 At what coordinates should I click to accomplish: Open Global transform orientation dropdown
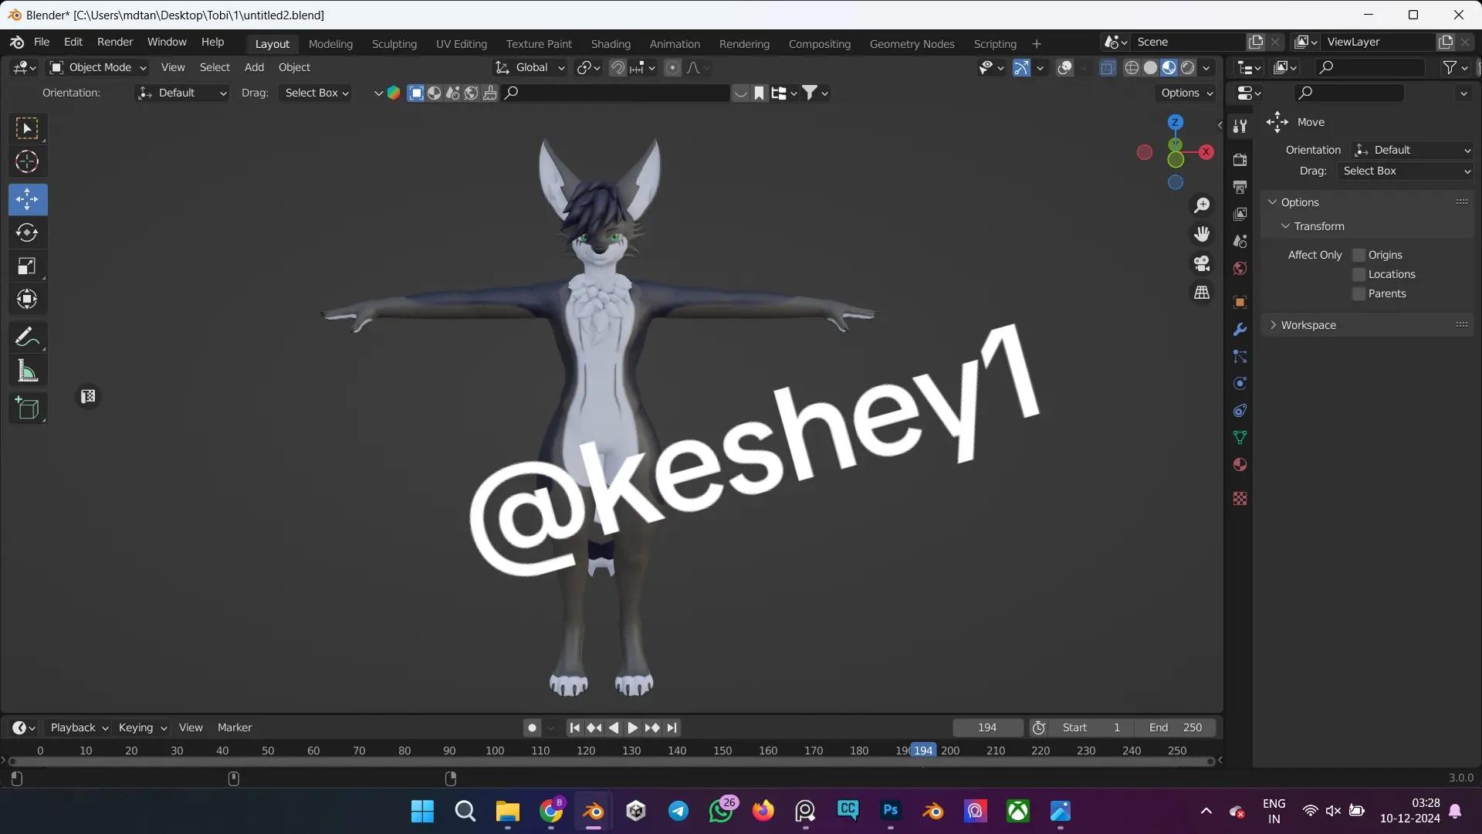click(x=530, y=68)
